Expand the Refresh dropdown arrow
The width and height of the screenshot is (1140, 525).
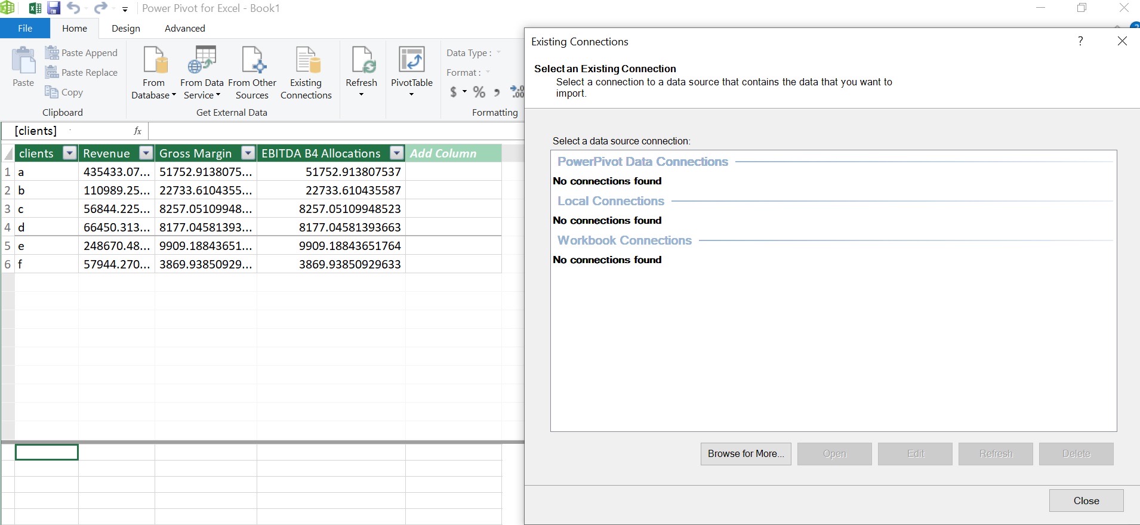click(361, 95)
